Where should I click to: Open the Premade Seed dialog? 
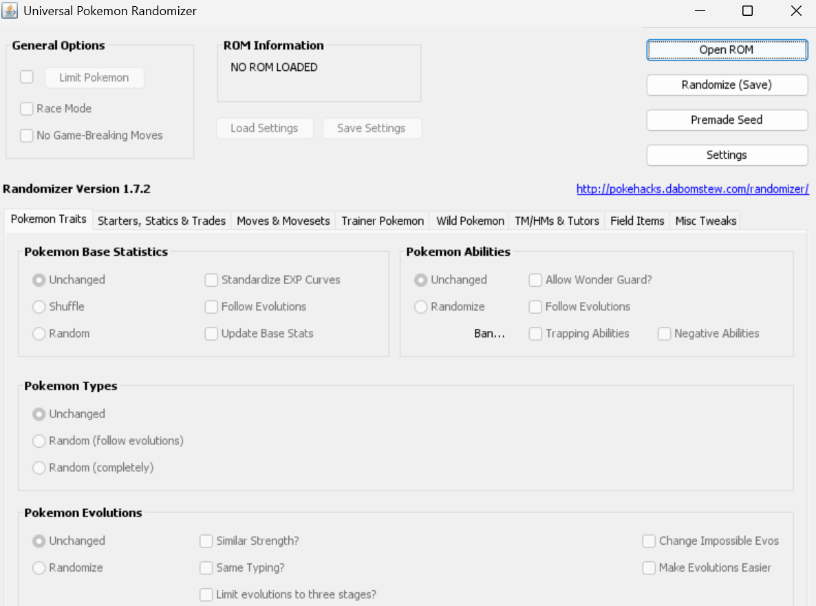pos(727,120)
